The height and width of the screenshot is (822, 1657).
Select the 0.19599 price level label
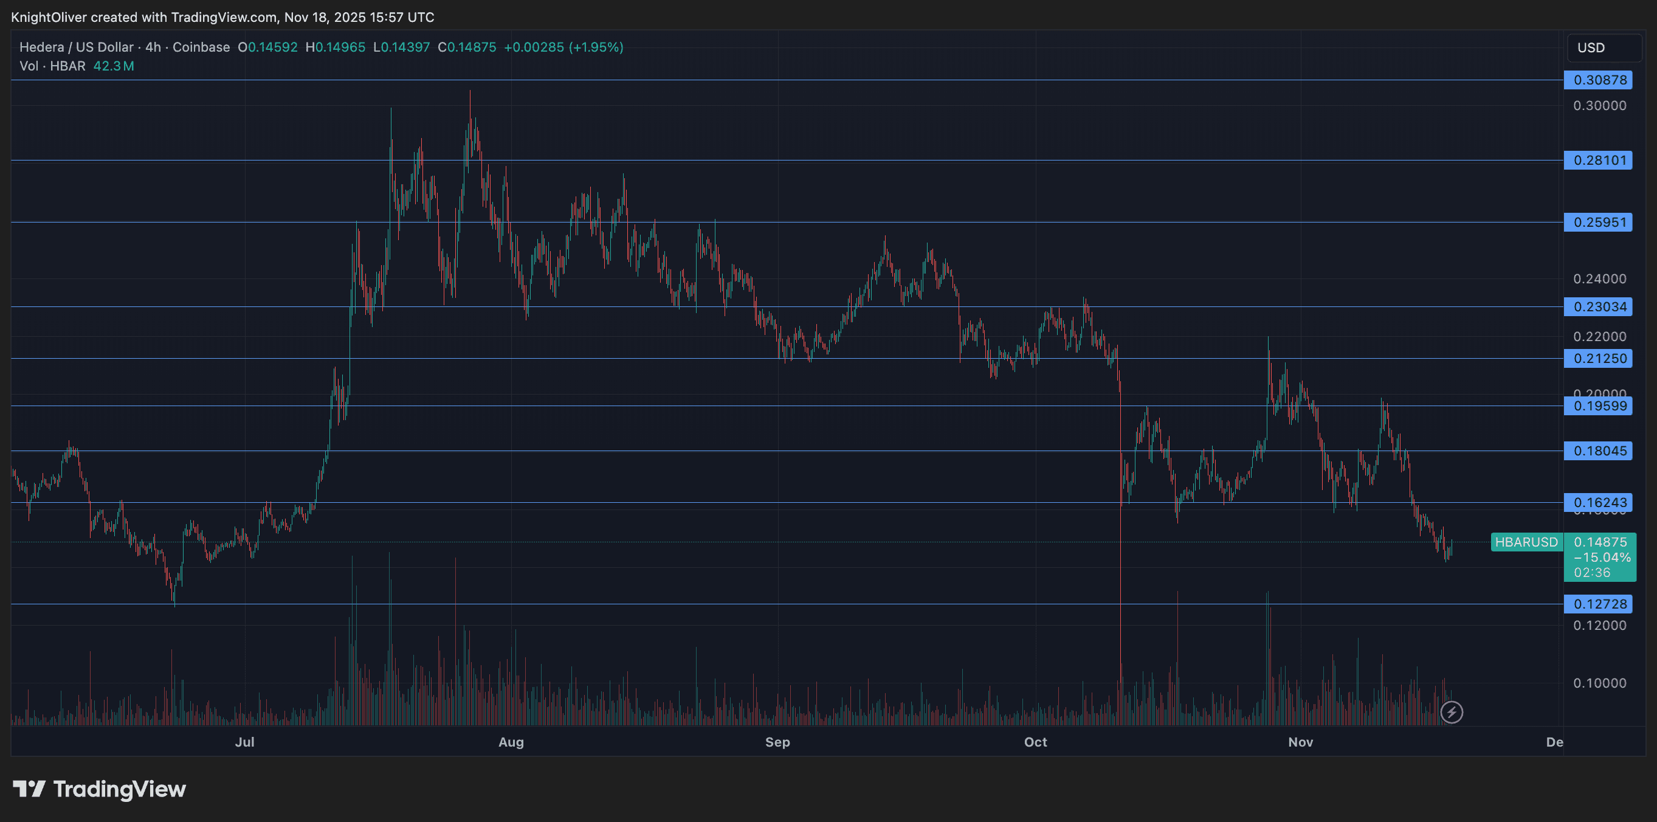(1599, 406)
